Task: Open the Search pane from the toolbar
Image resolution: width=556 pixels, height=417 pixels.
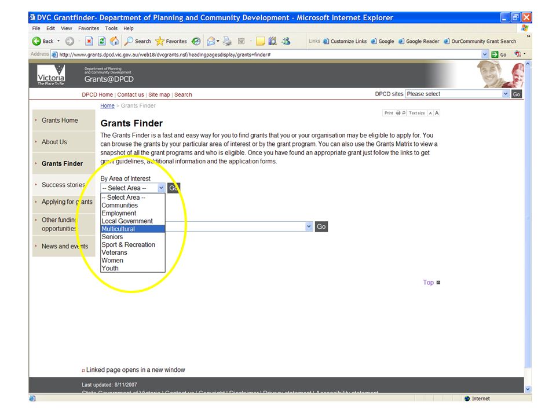Action: tap(138, 41)
